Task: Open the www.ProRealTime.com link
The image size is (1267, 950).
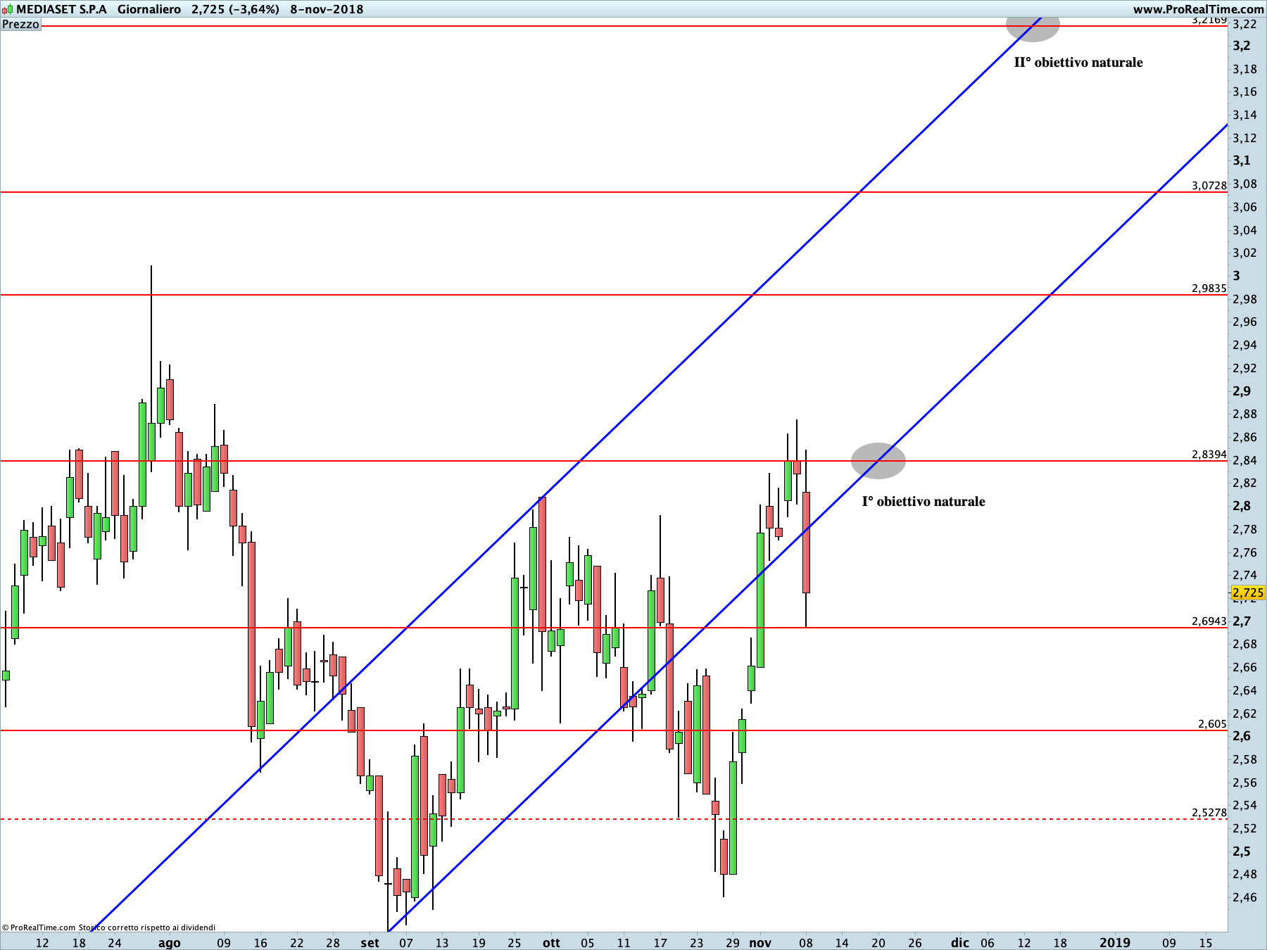Action: [x=1198, y=9]
